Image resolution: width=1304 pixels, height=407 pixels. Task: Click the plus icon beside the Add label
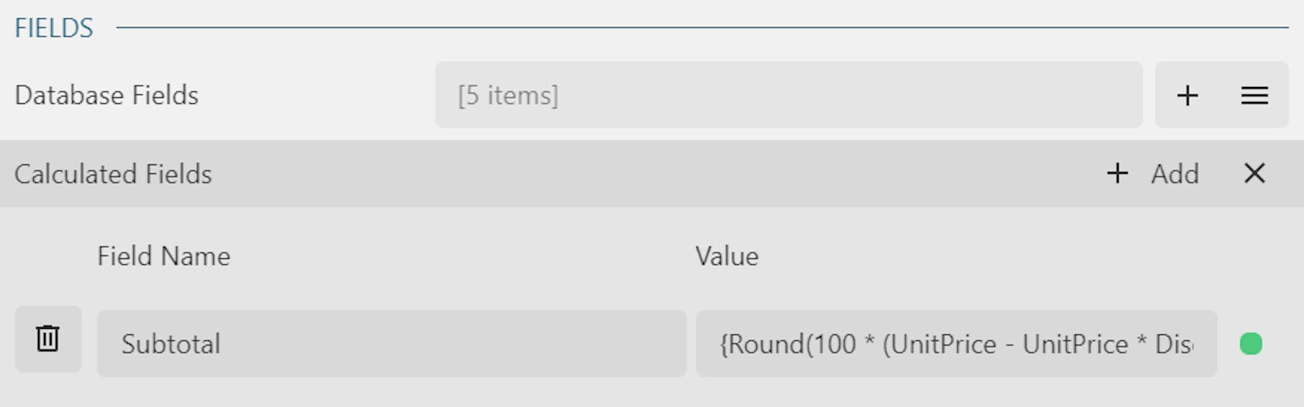click(x=1117, y=174)
